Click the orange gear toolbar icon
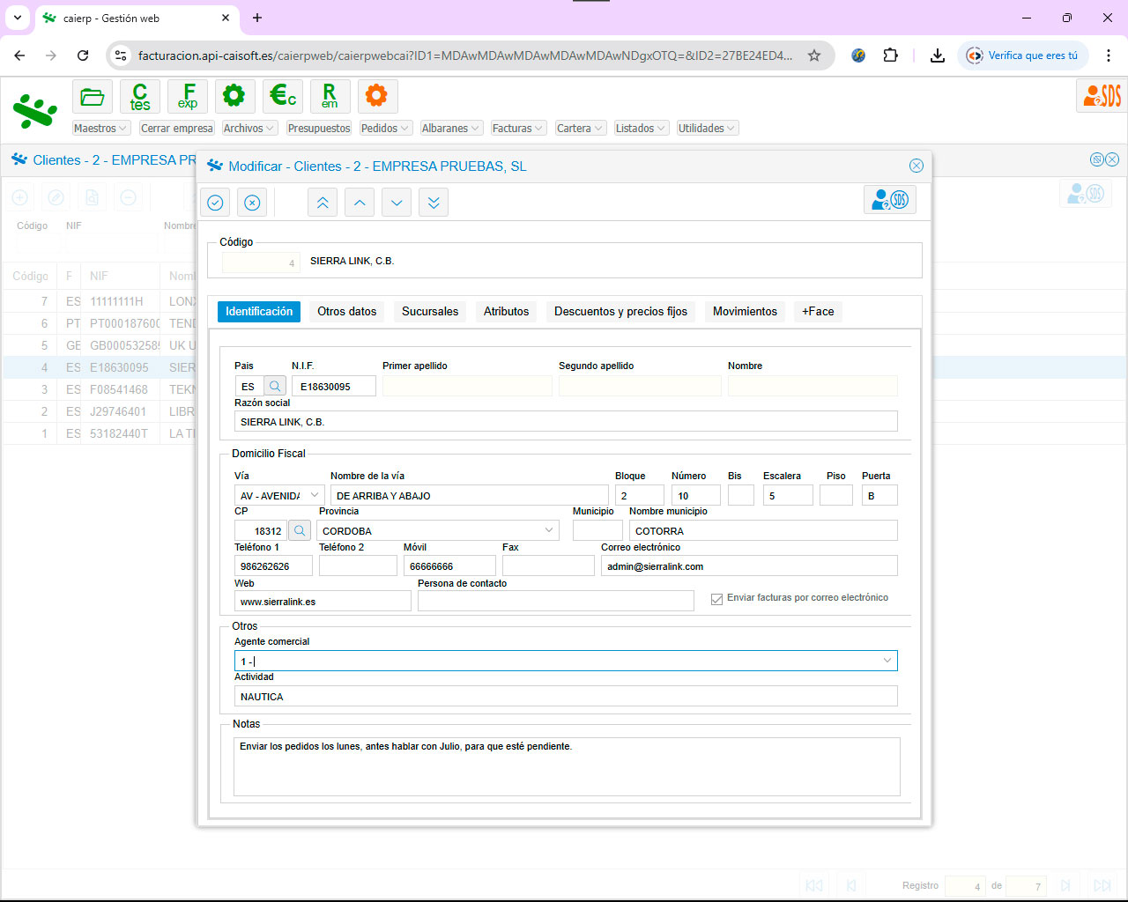1128x902 pixels. (377, 96)
